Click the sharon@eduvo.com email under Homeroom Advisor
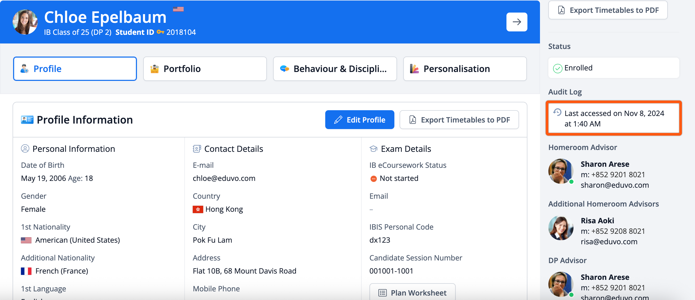 [x=615, y=185]
